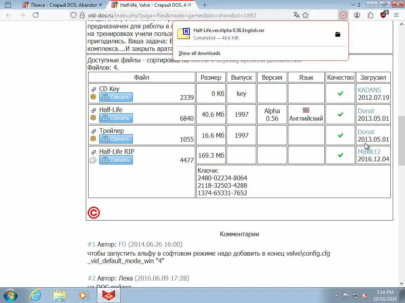Open File Explorer from taskbar
This screenshot has width=405, height=303.
60,295
